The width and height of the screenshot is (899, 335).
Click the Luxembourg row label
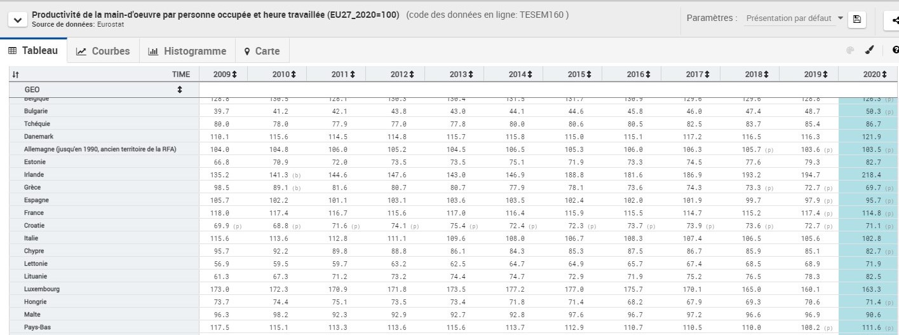click(42, 289)
